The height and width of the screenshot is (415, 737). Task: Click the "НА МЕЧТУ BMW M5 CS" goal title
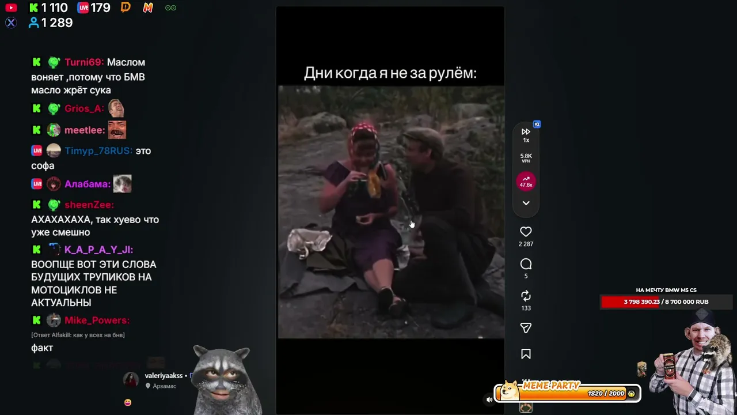666,290
